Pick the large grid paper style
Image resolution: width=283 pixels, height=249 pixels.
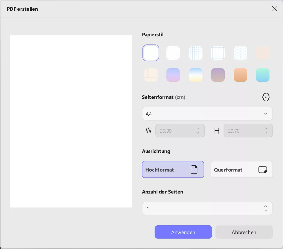click(x=218, y=53)
